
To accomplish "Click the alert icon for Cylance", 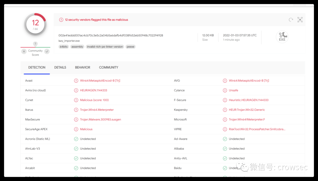I will pos(225,90).
